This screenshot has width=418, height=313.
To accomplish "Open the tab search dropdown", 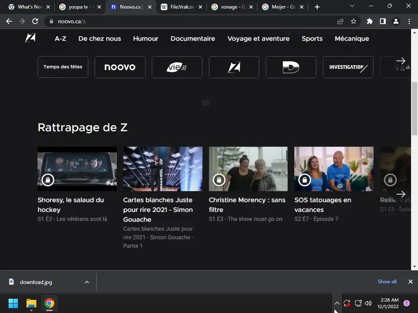I will pyautogui.click(x=352, y=6).
